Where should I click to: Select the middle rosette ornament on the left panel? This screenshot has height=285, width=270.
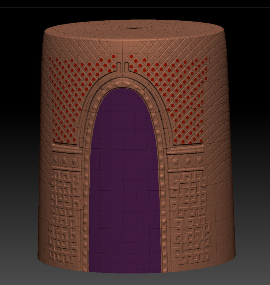pos(64,160)
